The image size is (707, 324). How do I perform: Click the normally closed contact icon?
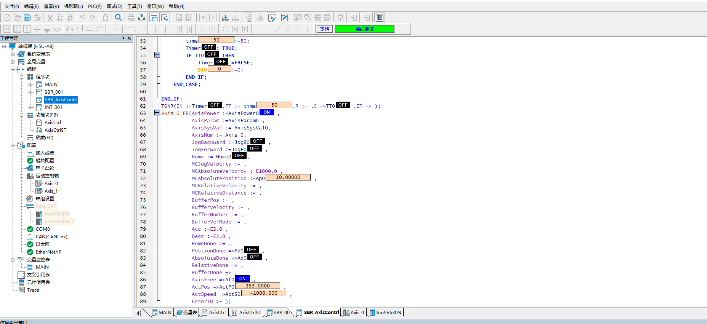[x=167, y=29]
